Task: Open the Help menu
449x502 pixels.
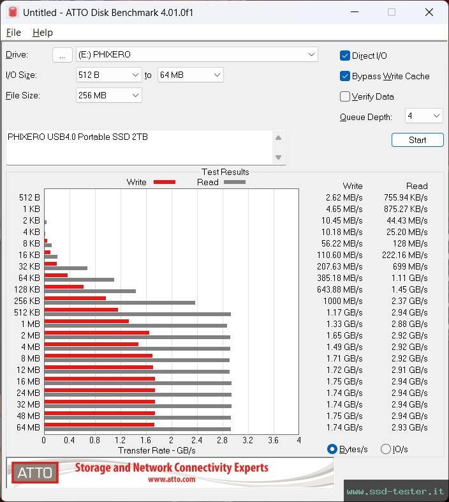Action: [43, 33]
